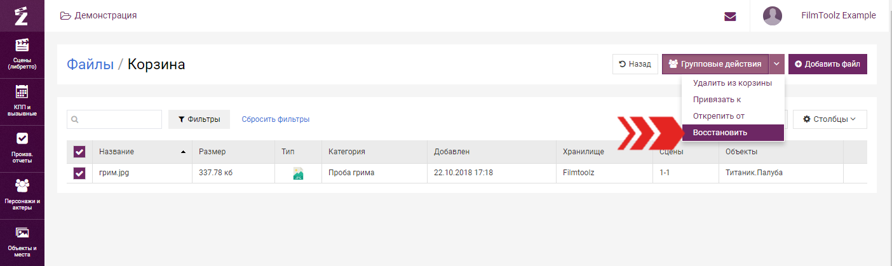Open the Сцены (либретто) clapperboard icon
Viewport: 892px width, 266px height.
pyautogui.click(x=22, y=44)
